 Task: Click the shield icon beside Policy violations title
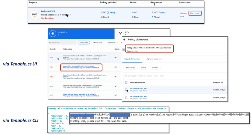coord(124,40)
